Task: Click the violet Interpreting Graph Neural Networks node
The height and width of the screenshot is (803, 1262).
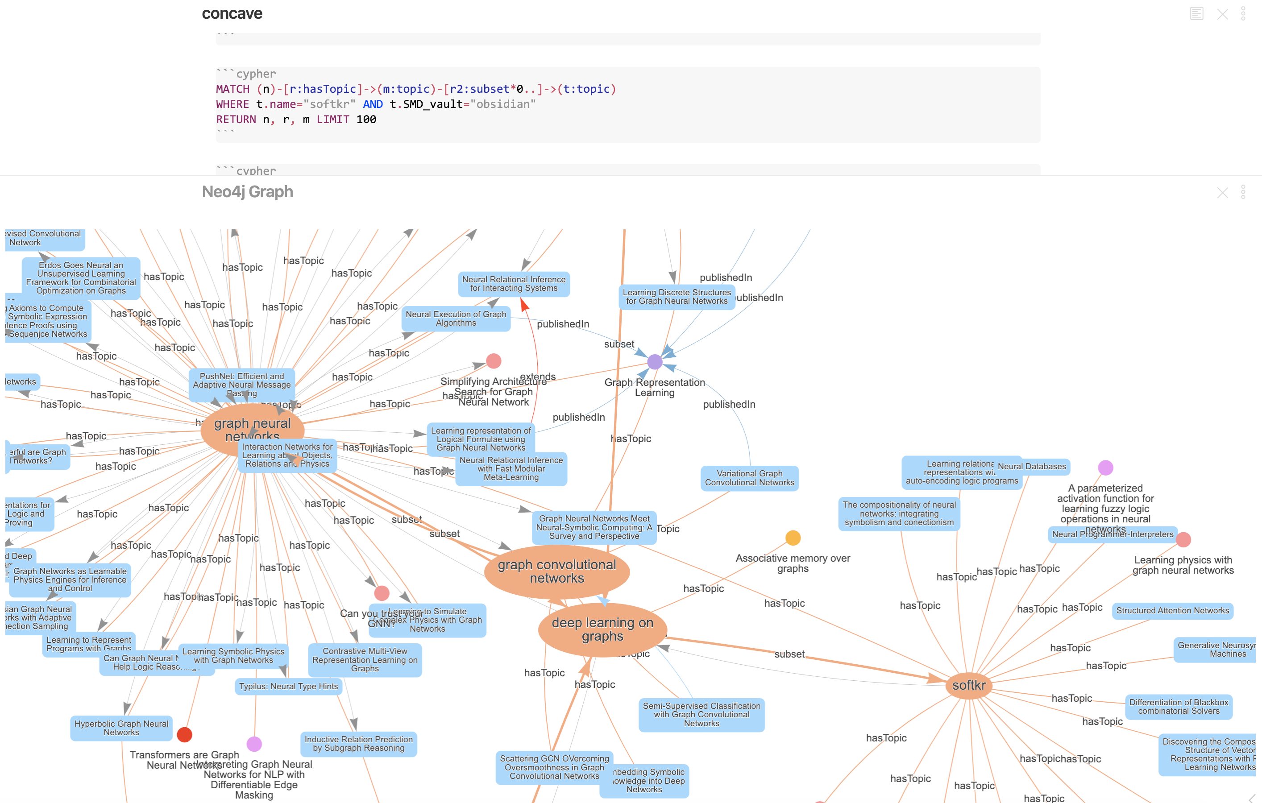Action: tap(254, 744)
